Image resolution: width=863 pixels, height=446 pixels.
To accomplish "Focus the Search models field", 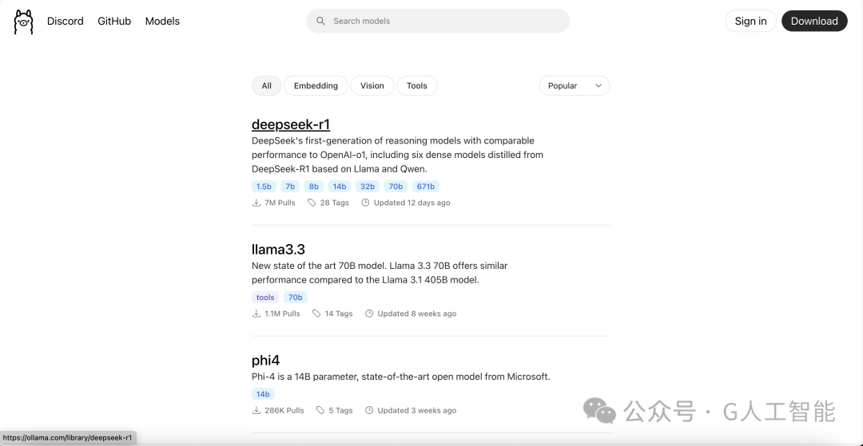I will 438,21.
